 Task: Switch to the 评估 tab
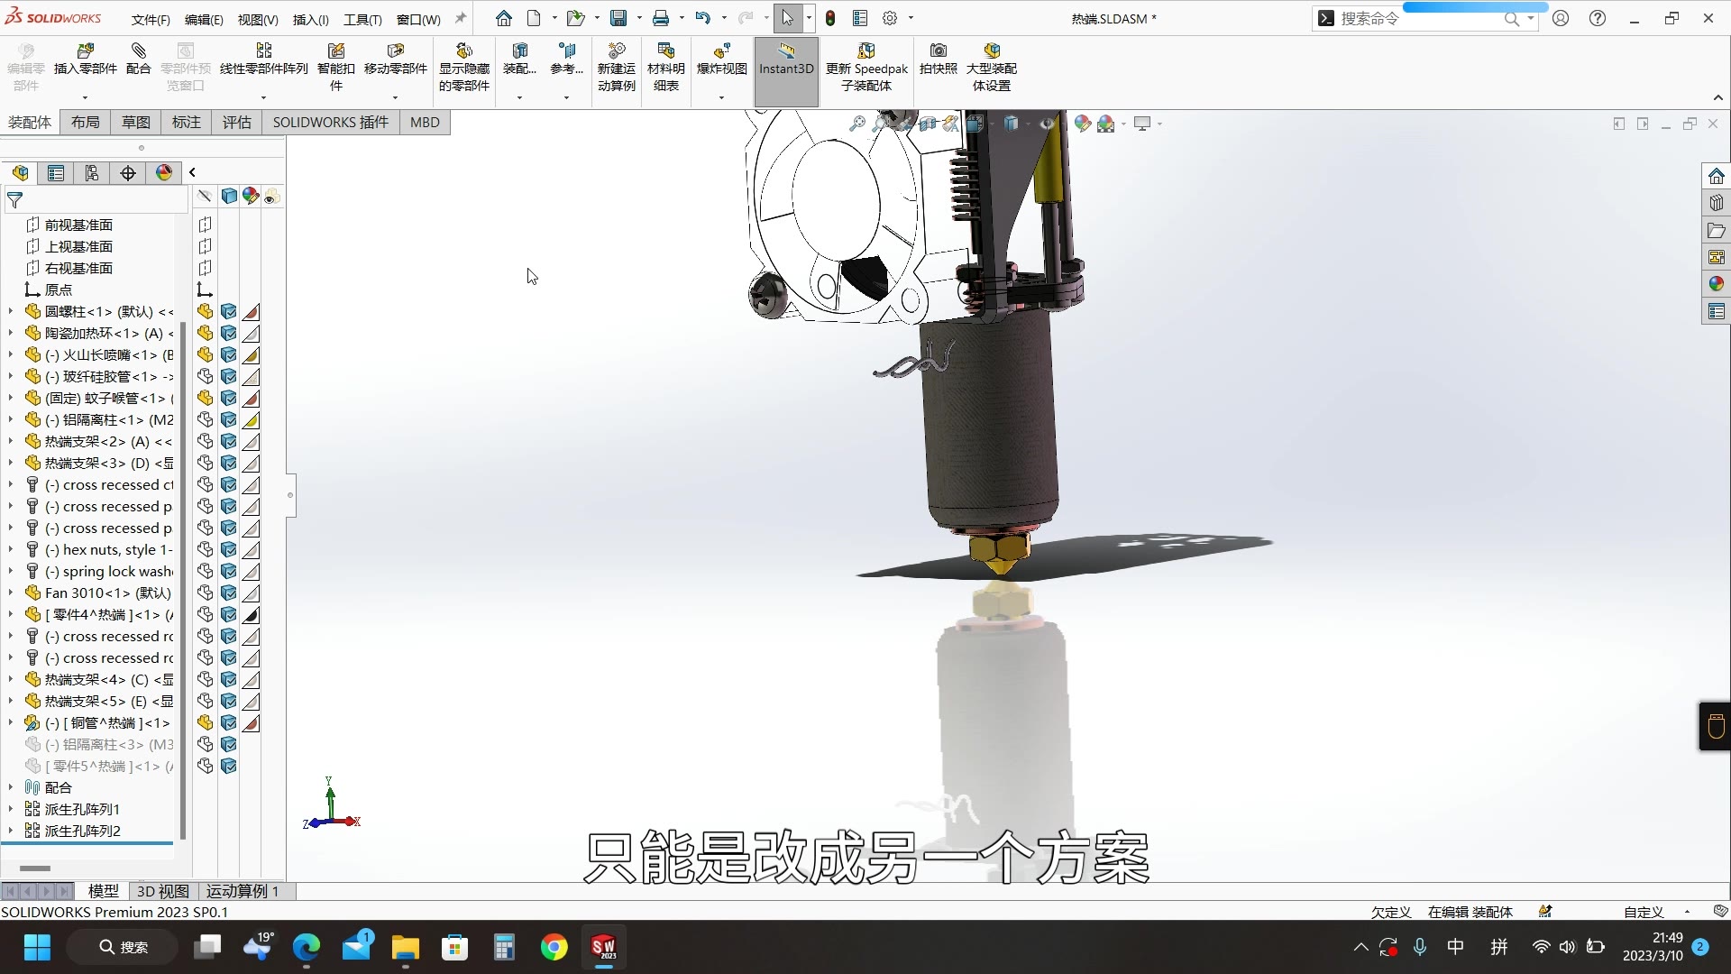point(237,123)
